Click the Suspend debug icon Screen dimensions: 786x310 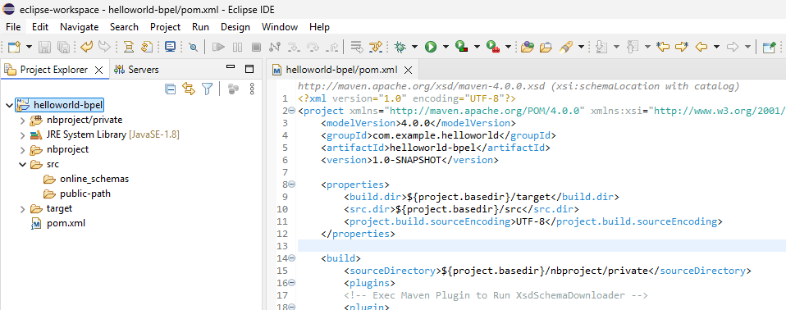pos(238,47)
